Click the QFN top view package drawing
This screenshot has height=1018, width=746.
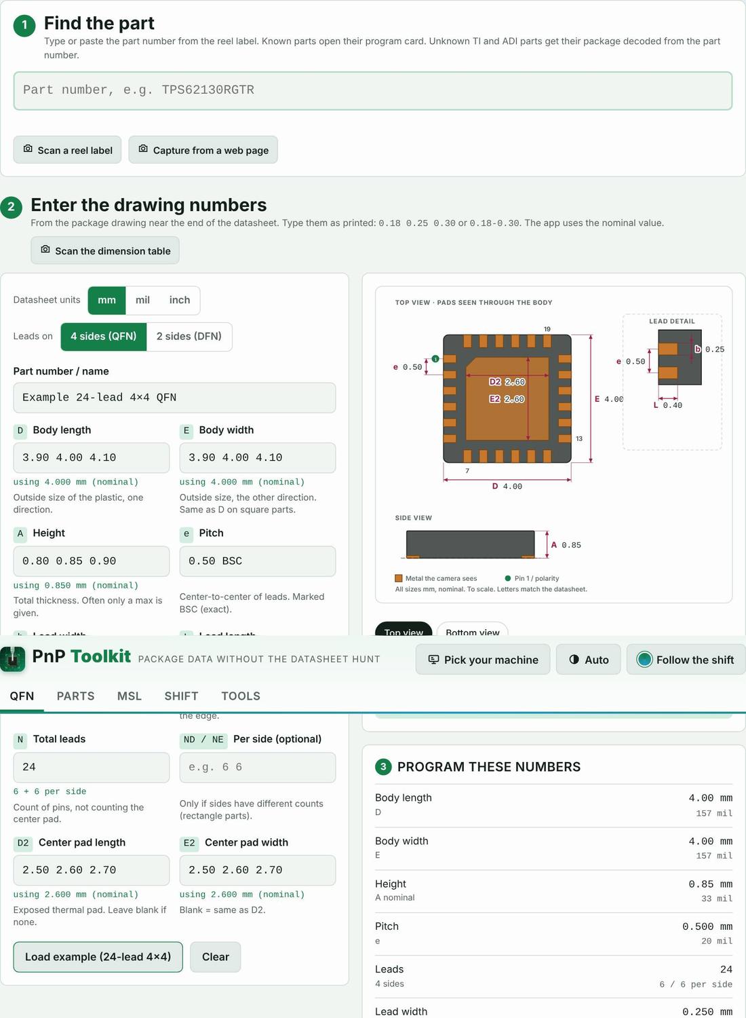(507, 398)
